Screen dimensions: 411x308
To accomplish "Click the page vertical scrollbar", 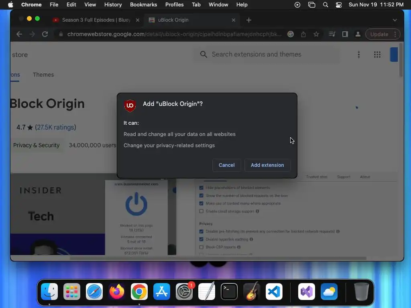I will (x=401, y=60).
